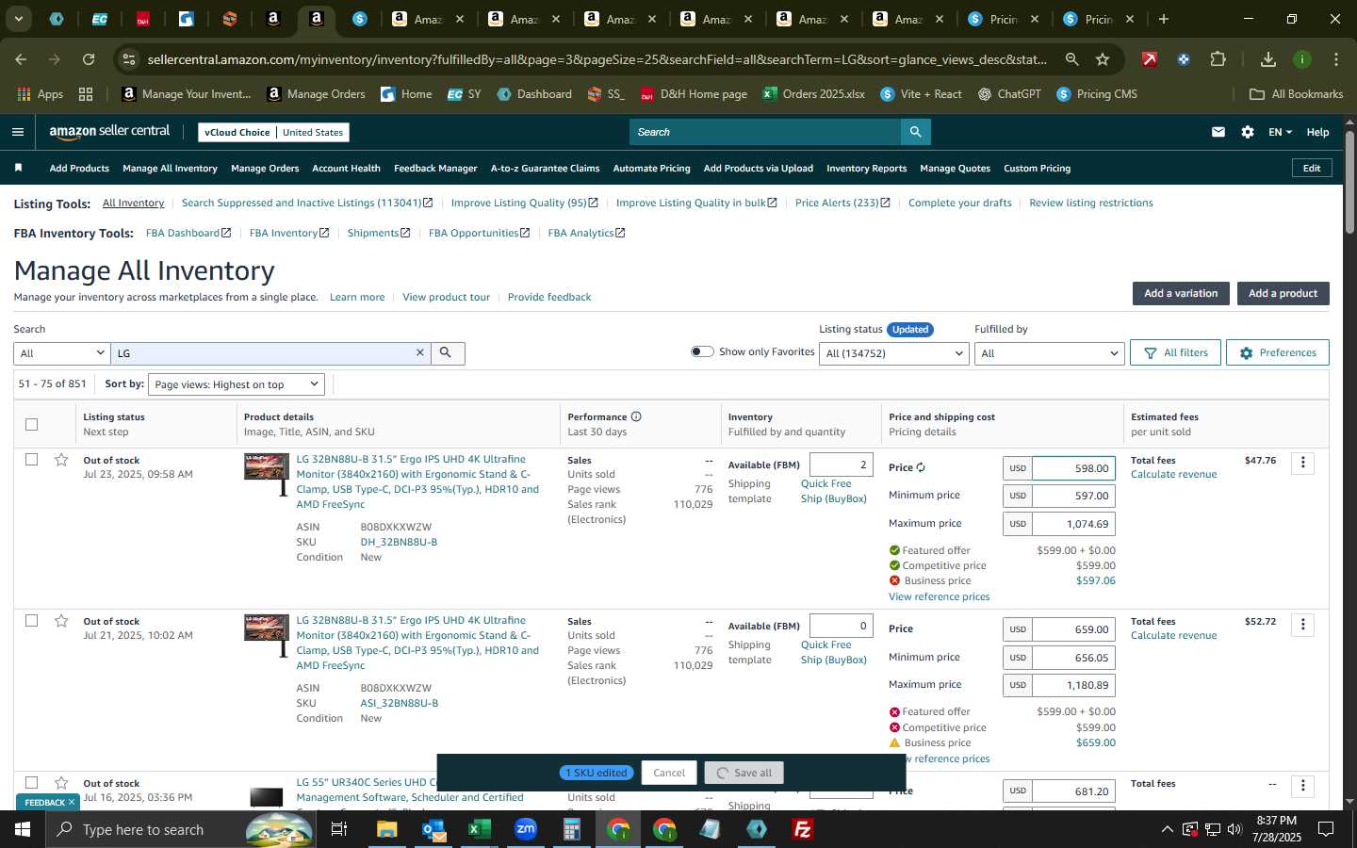The height and width of the screenshot is (848, 1357).
Task: Cancel the SKU edit
Action: [x=669, y=773]
